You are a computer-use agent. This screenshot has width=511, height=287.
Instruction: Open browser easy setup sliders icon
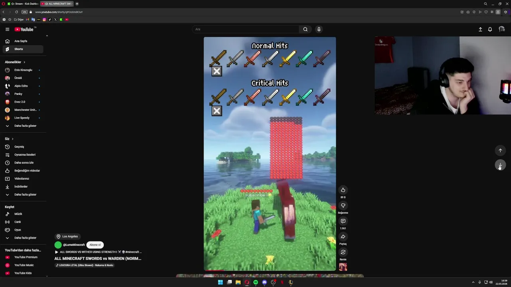(x=492, y=12)
